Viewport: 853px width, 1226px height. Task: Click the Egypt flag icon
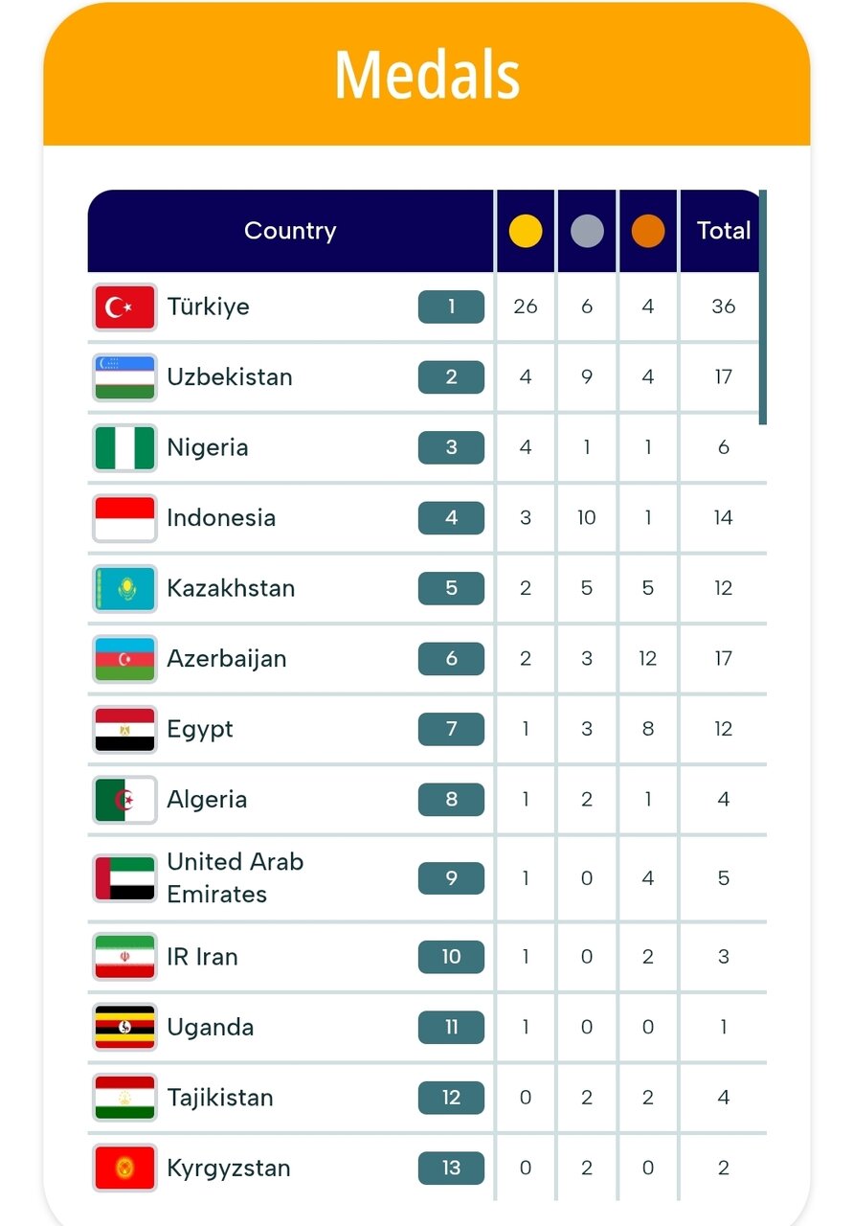pos(124,729)
